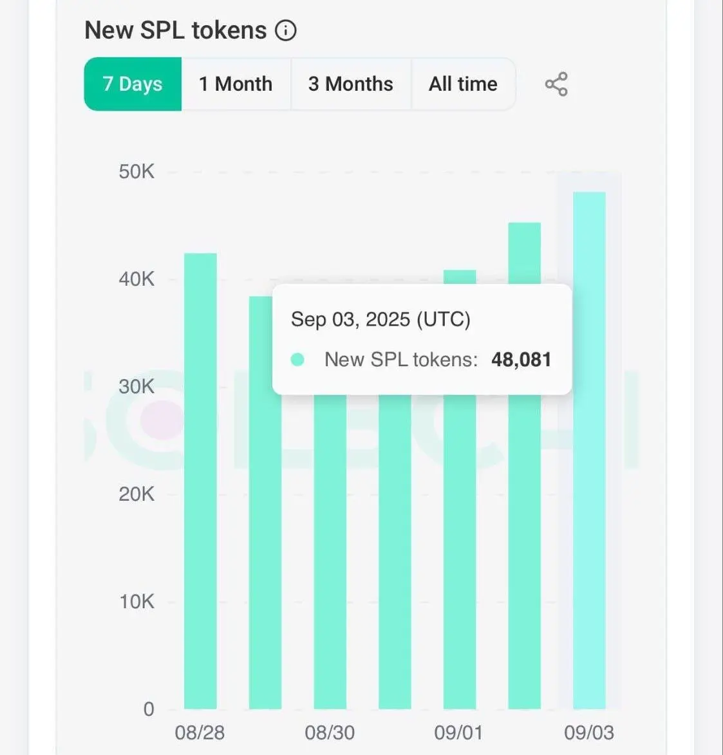The width and height of the screenshot is (723, 755).
Task: Click the 09/03 x-axis date label
Action: click(x=589, y=733)
